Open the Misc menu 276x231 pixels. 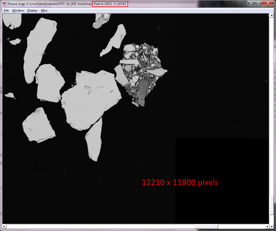[44, 10]
